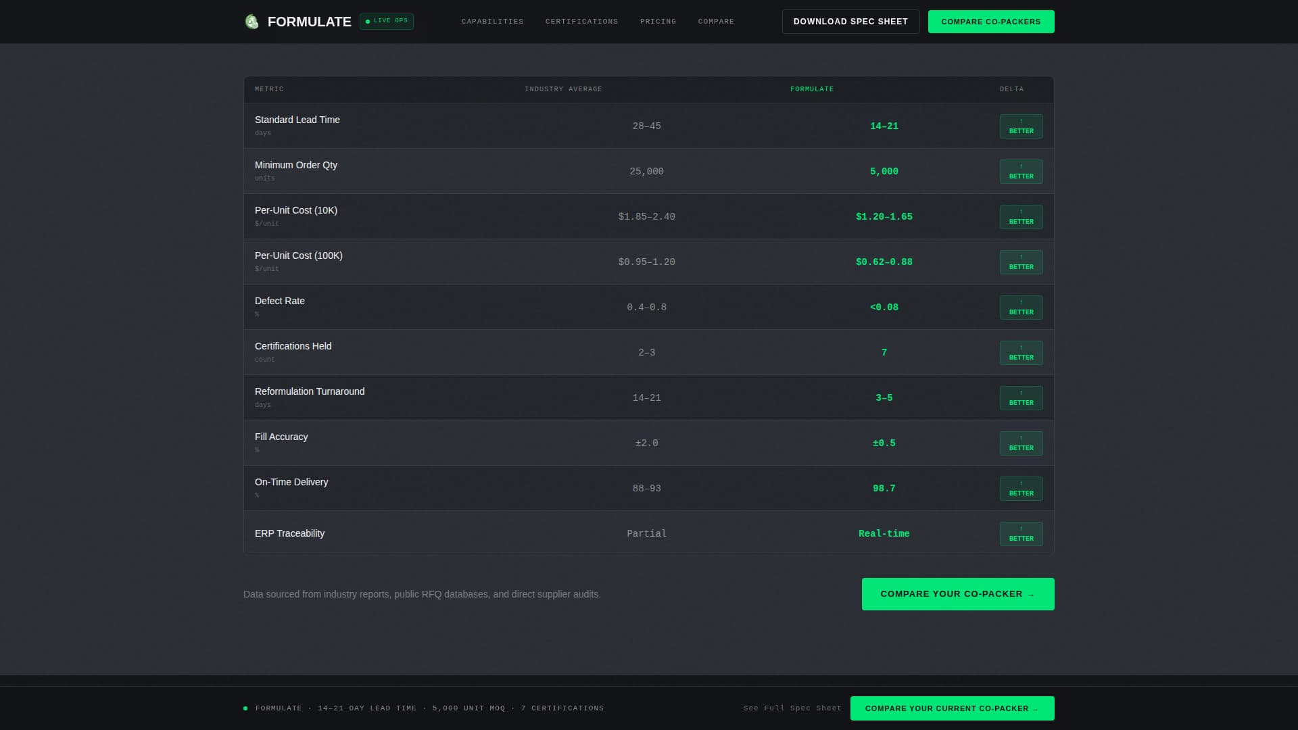Toggle the Per-Unit Cost (10K) delta badge
Viewport: 1298px width, 730px height.
[1021, 216]
